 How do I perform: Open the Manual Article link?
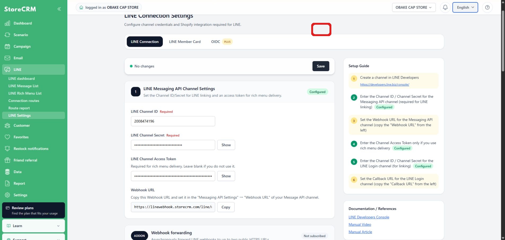[x=360, y=232]
